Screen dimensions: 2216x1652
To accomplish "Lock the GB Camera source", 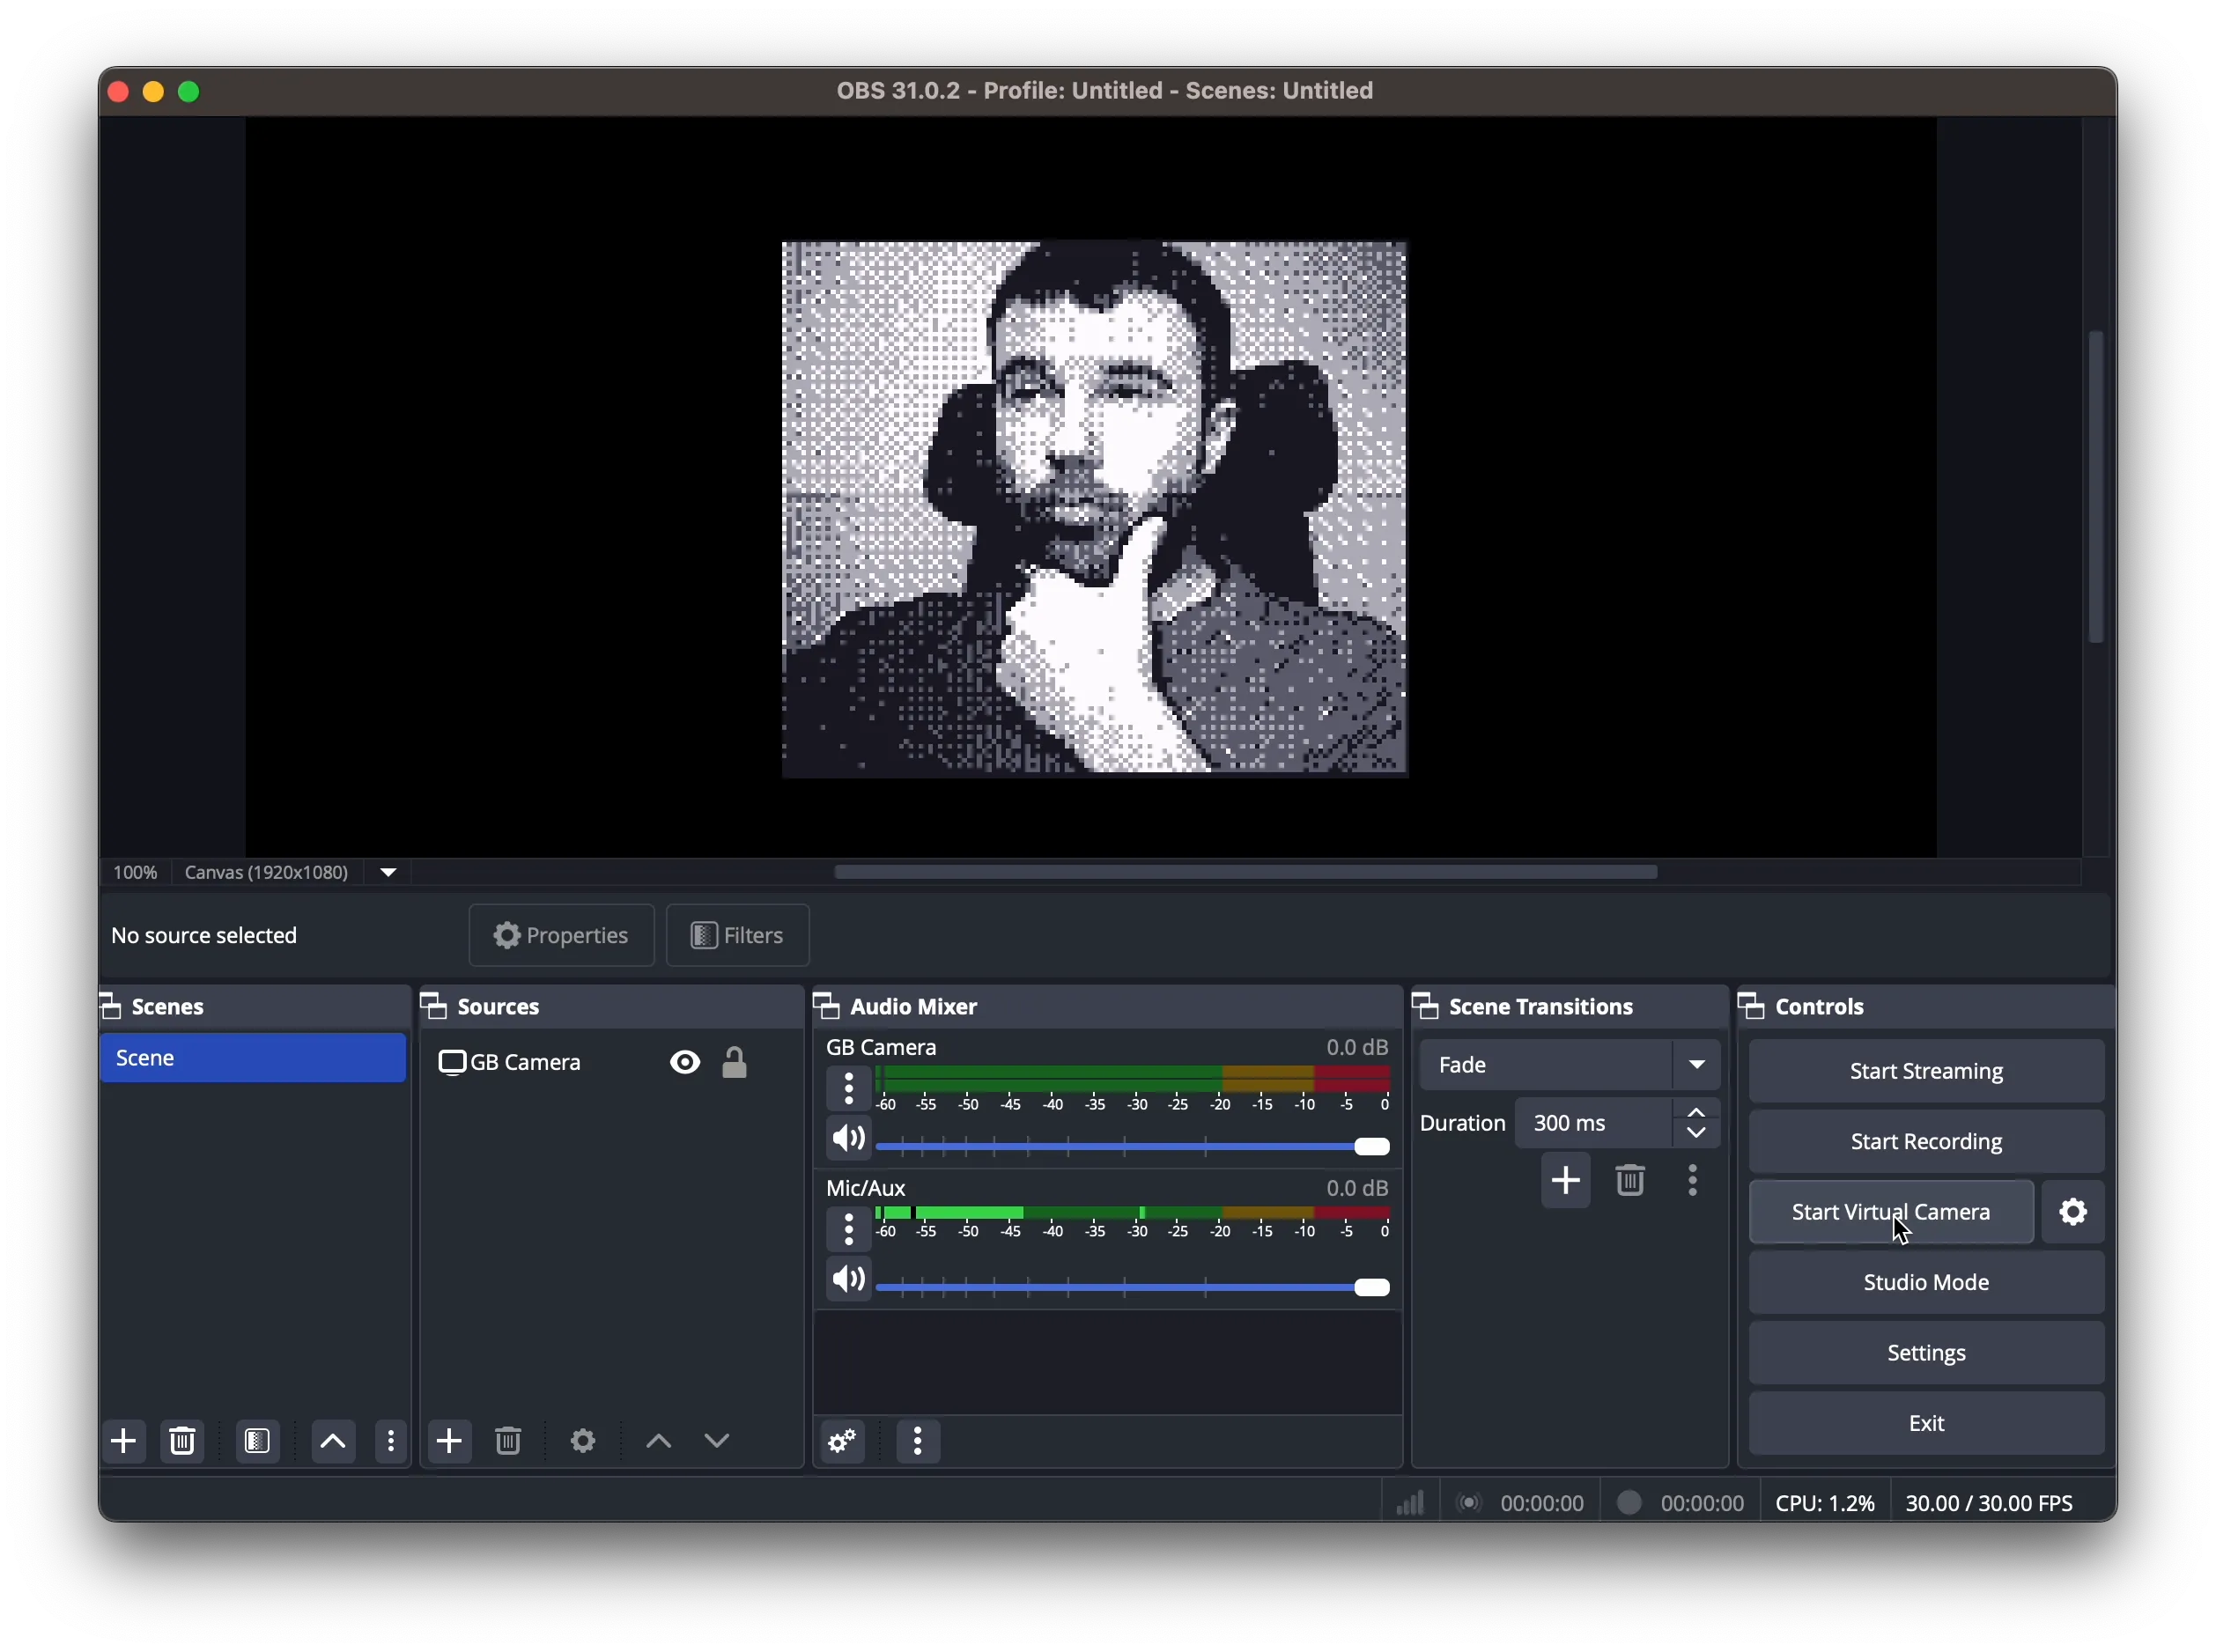I will click(x=737, y=1062).
